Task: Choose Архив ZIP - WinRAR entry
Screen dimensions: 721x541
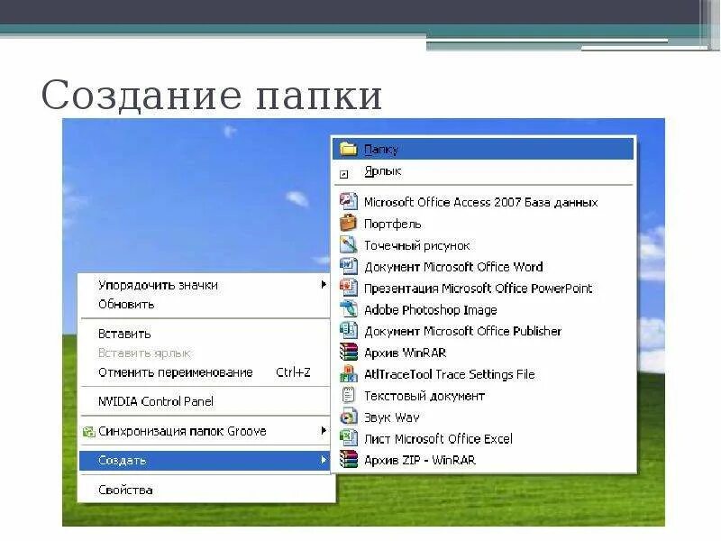Action: coord(483,460)
